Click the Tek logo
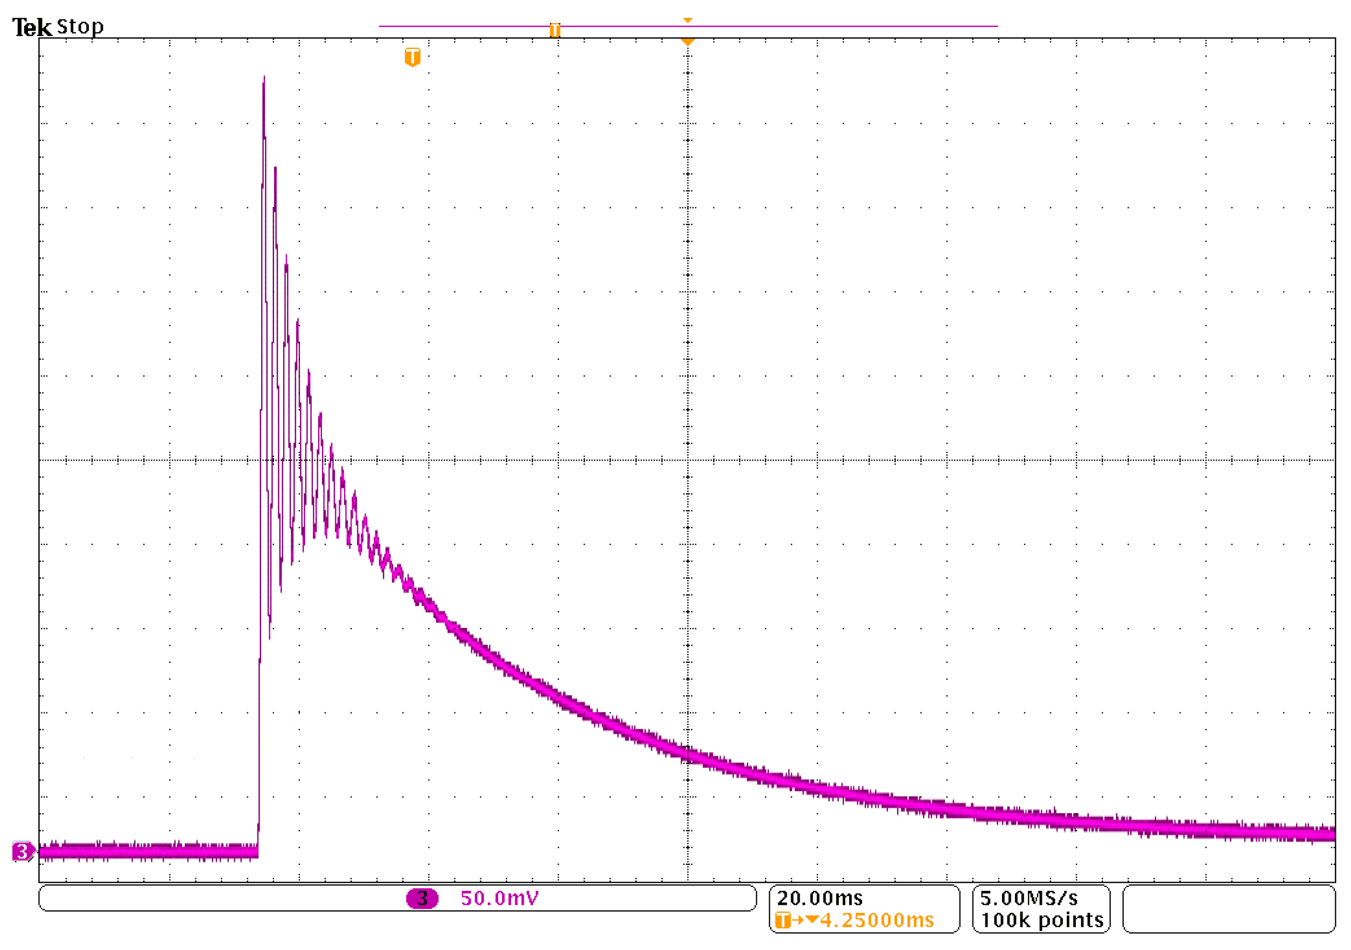This screenshot has height=950, width=1351. point(31,27)
